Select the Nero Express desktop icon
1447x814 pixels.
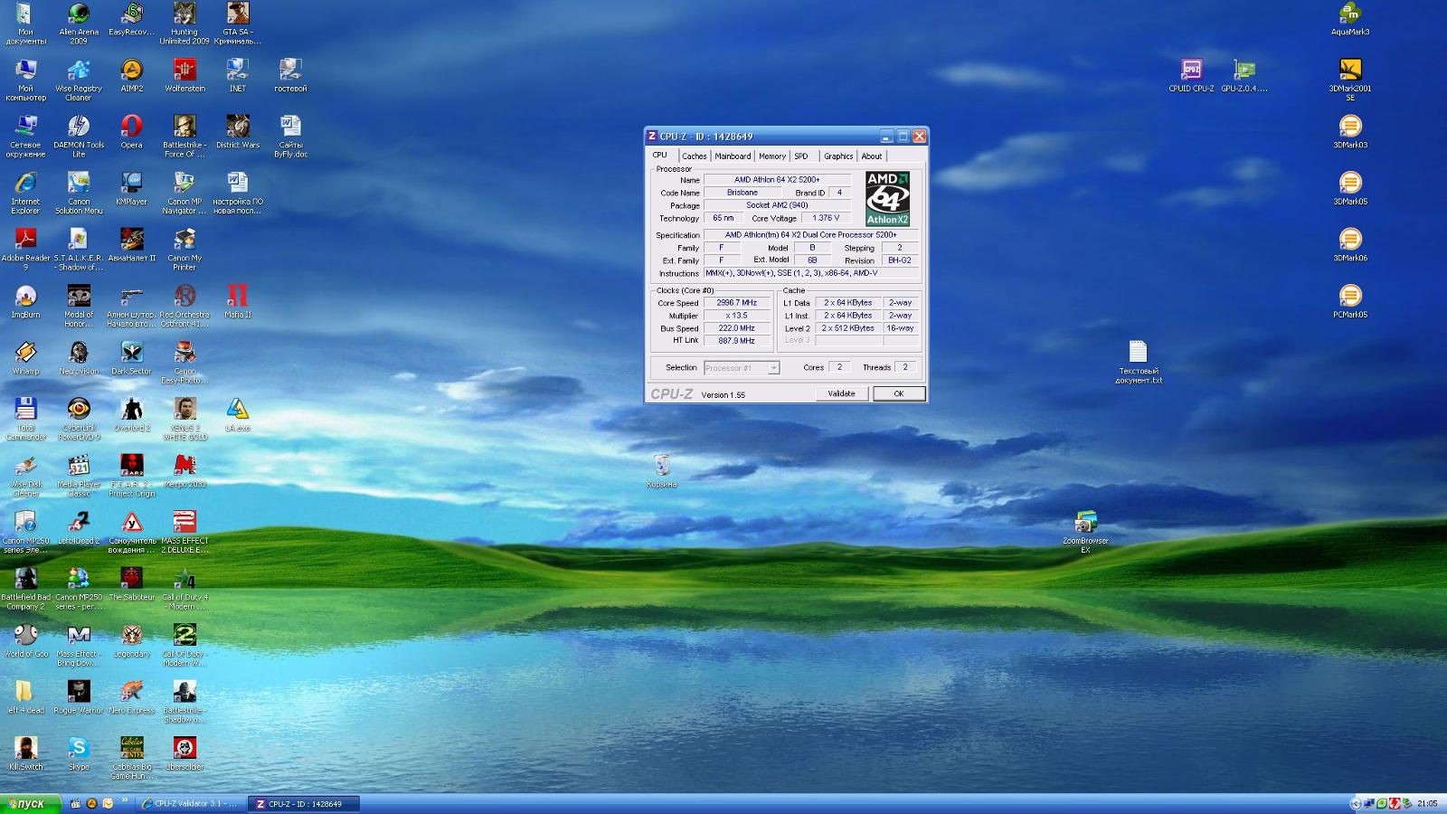pos(132,698)
